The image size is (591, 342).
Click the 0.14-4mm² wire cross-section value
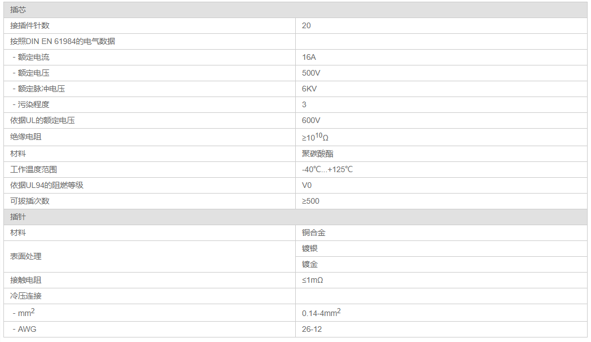coord(321,313)
